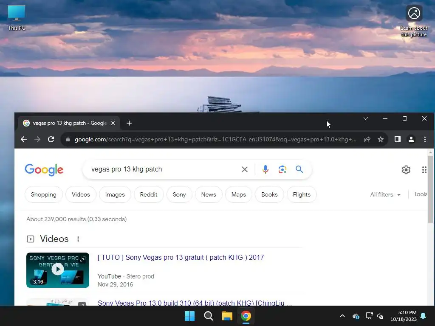
Task: Filter results by Images
Action: (x=115, y=194)
